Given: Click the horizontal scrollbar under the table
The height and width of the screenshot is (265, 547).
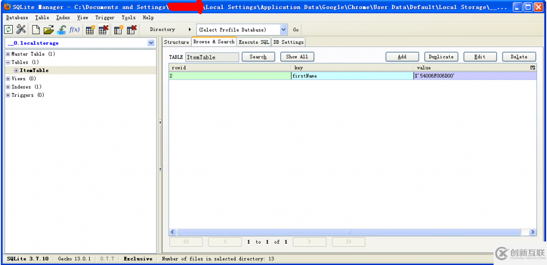Looking at the screenshot, I should (x=349, y=232).
